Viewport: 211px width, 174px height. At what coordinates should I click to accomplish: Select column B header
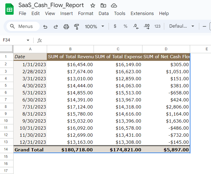[70, 49]
